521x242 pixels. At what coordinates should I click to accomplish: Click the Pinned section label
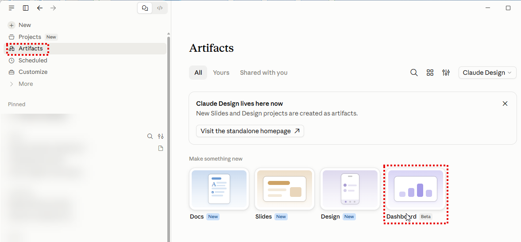[x=17, y=104]
